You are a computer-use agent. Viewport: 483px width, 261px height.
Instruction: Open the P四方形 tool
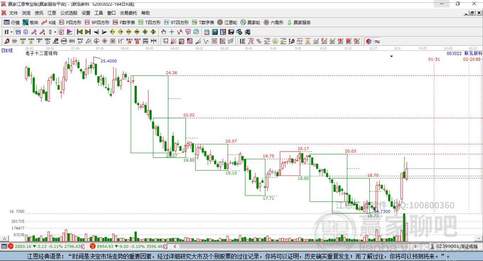click(70, 23)
